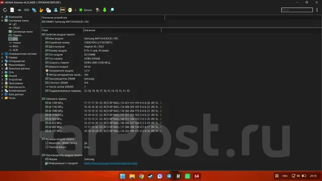Screen dimensions: 322x181
Task: Open the OSD panel toolbar icon
Action: coord(62,10)
